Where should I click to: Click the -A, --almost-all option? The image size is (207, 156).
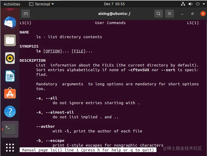pyautogui.click(x=55, y=112)
